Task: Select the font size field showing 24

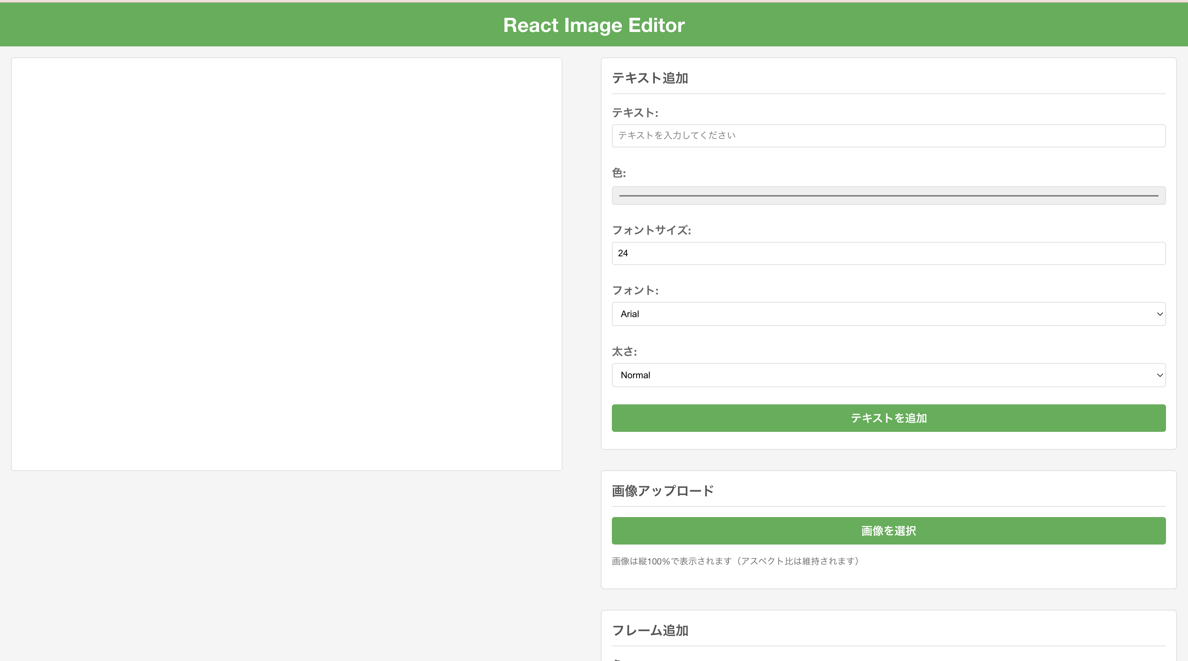Action: pyautogui.click(x=889, y=253)
